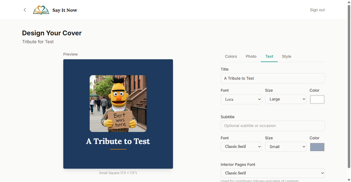This screenshot has width=351, height=182.
Task: Open the Photo tab
Action: [x=251, y=56]
